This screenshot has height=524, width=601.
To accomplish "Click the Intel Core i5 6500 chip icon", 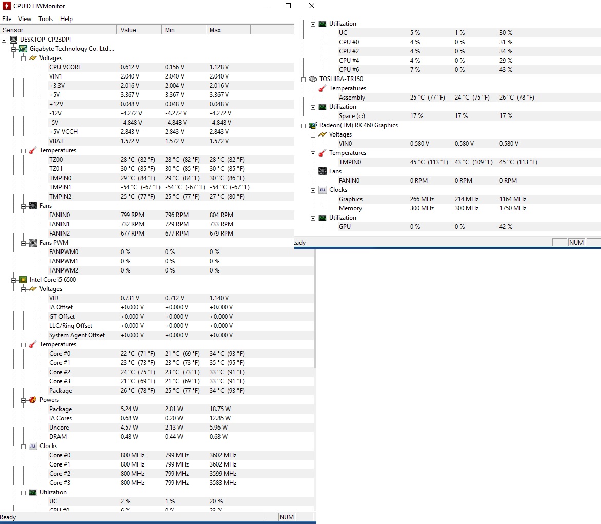I will tap(24, 280).
